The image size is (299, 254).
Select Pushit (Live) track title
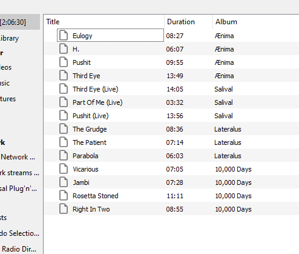91,116
